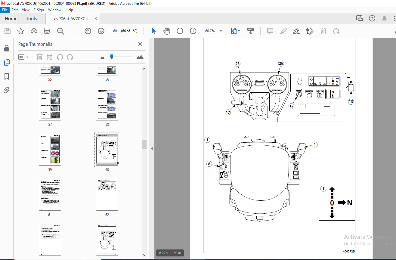Screen dimensions: 396x260
Task: Toggle the Page Thumbnails sidebar icon
Action: [x=7, y=62]
